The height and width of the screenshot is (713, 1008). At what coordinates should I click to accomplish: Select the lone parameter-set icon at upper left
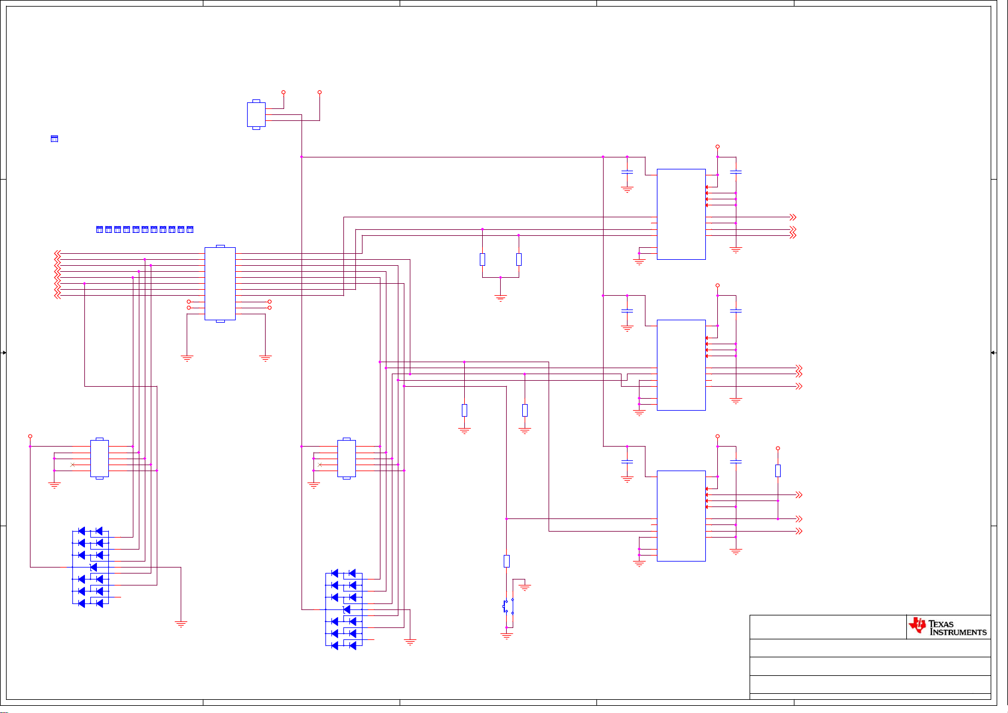coord(54,138)
